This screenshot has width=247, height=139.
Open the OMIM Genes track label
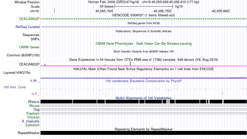(x=29, y=47)
